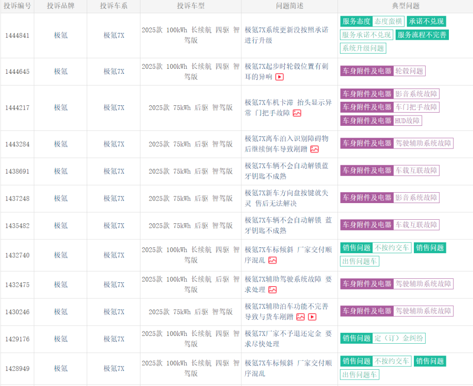Open image icon in complaint 1444217 description
The width and height of the screenshot is (473, 386).
297,113
